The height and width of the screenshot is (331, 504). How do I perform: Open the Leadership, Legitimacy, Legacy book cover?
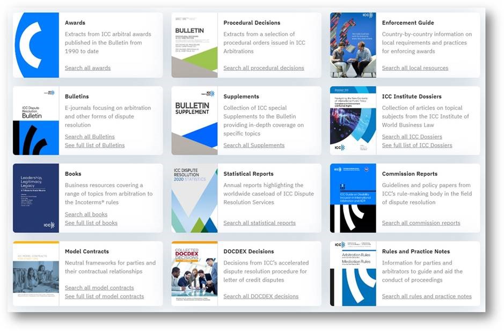click(36, 198)
